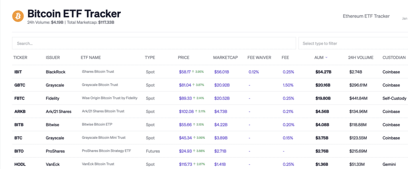Image resolution: width=408 pixels, height=169 pixels.
Task: Click the Futures type cell
Action: tap(153, 151)
